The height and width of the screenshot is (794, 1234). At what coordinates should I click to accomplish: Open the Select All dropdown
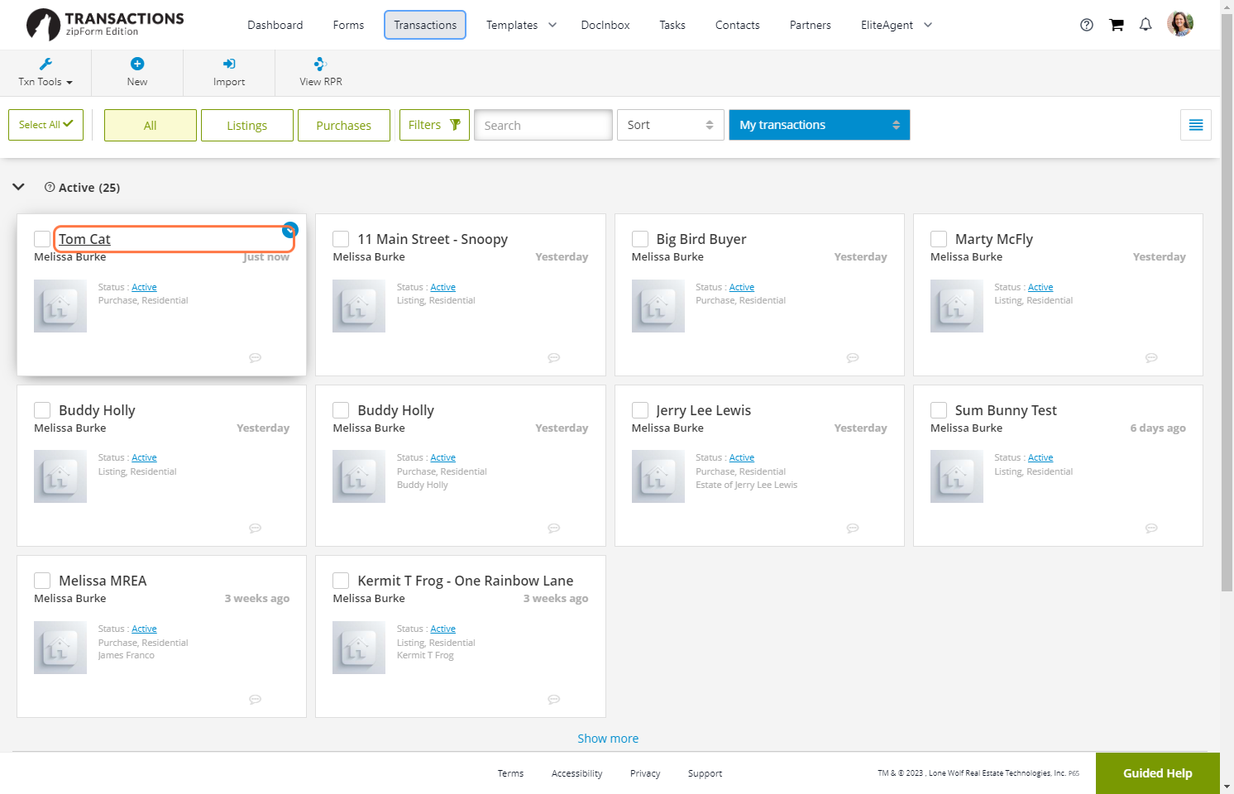[46, 125]
